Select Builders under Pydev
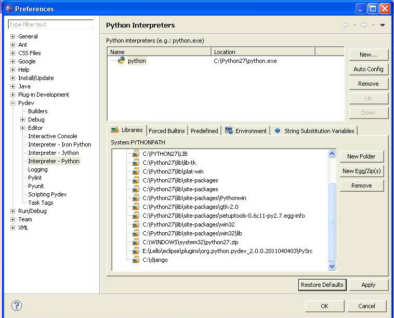The height and width of the screenshot is (318, 394). point(38,111)
